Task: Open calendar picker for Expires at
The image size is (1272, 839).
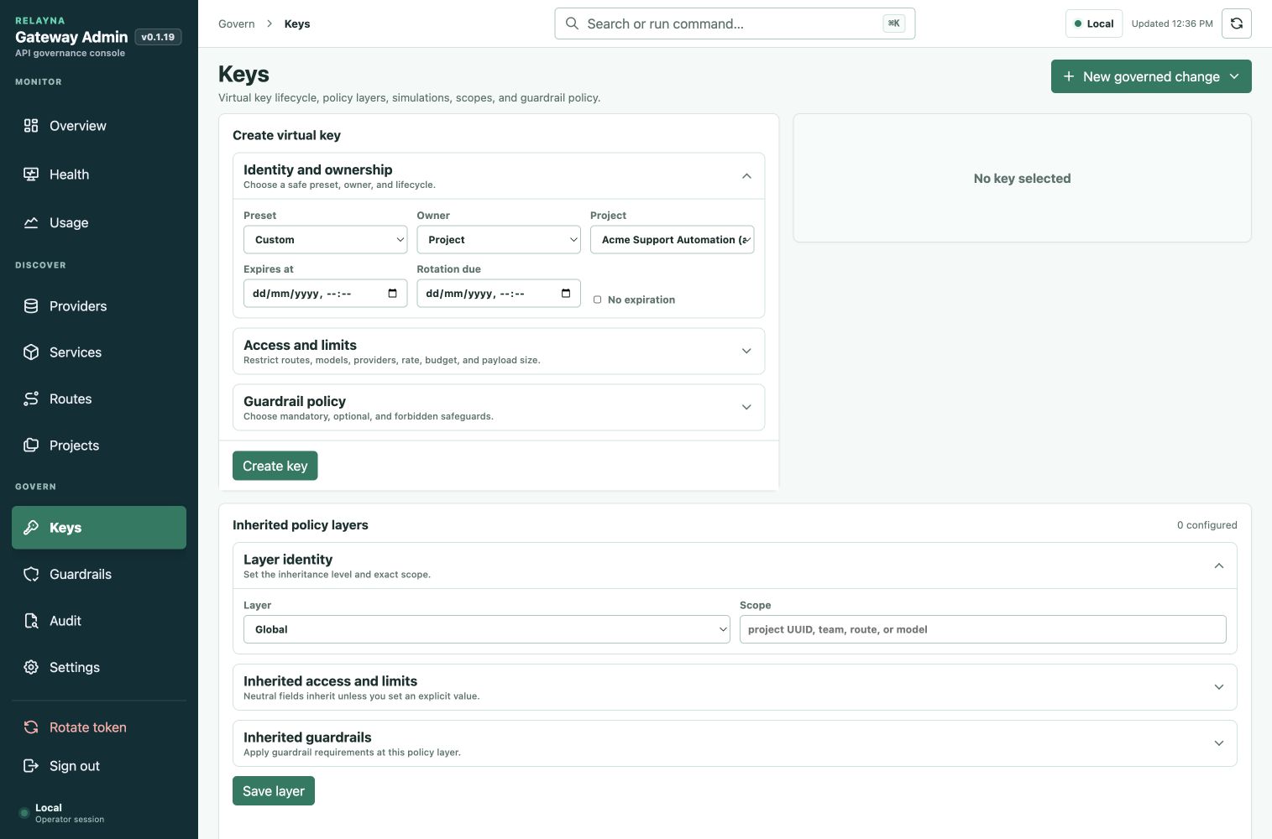Action: pyautogui.click(x=392, y=294)
